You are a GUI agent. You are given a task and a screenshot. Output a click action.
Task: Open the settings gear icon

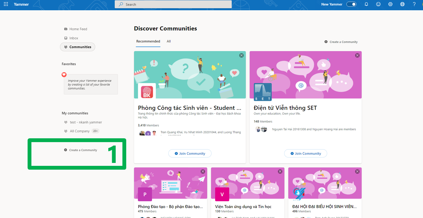point(390,4)
